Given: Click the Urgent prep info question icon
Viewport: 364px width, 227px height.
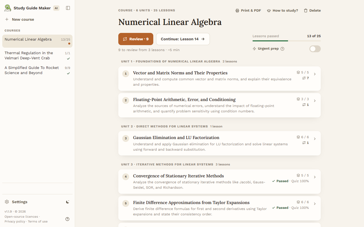Looking at the screenshot, I should click(x=282, y=49).
